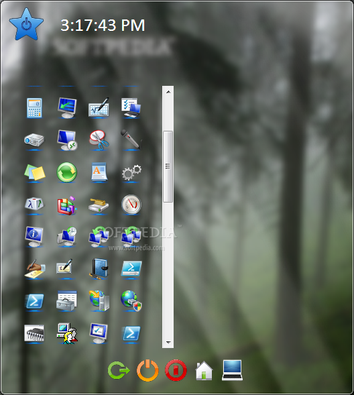Screen dimensions: 354x395
Task: Launch the globe with server tower icon
Action: coord(99,301)
